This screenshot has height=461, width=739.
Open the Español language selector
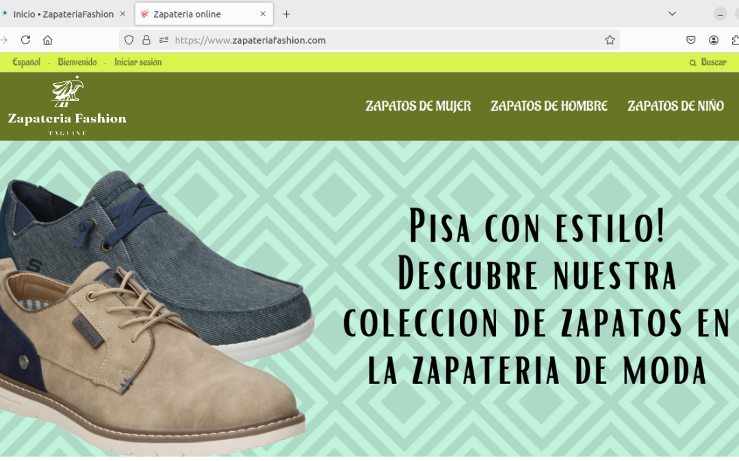(x=26, y=62)
